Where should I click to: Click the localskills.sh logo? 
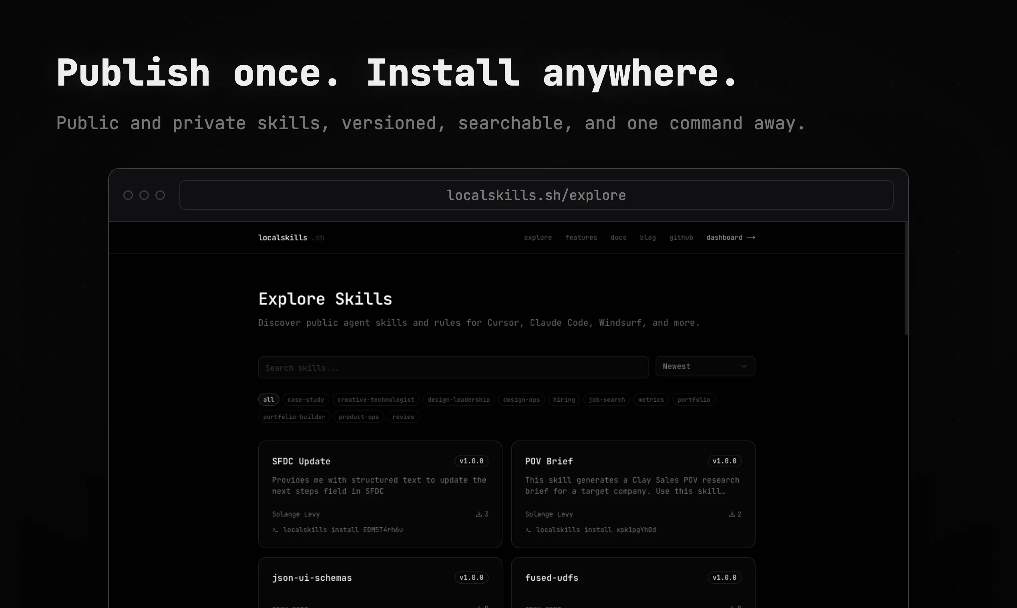[291, 238]
